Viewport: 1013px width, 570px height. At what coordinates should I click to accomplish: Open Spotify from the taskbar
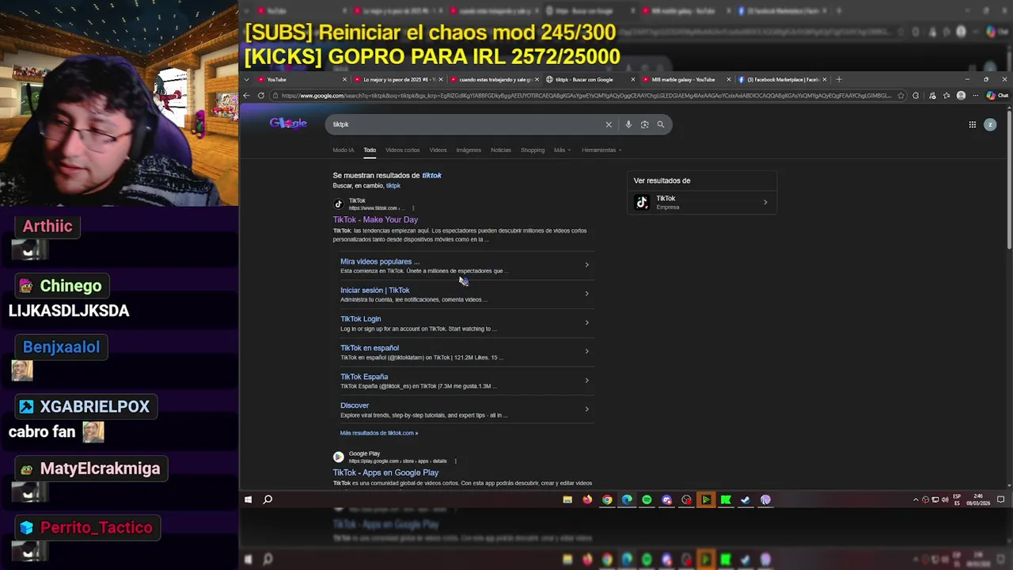pyautogui.click(x=647, y=500)
